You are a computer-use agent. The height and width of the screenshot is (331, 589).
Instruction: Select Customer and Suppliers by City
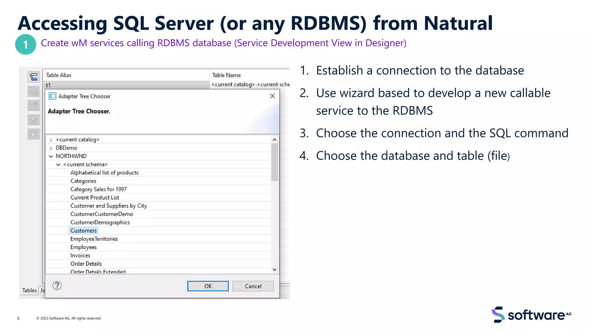109,206
